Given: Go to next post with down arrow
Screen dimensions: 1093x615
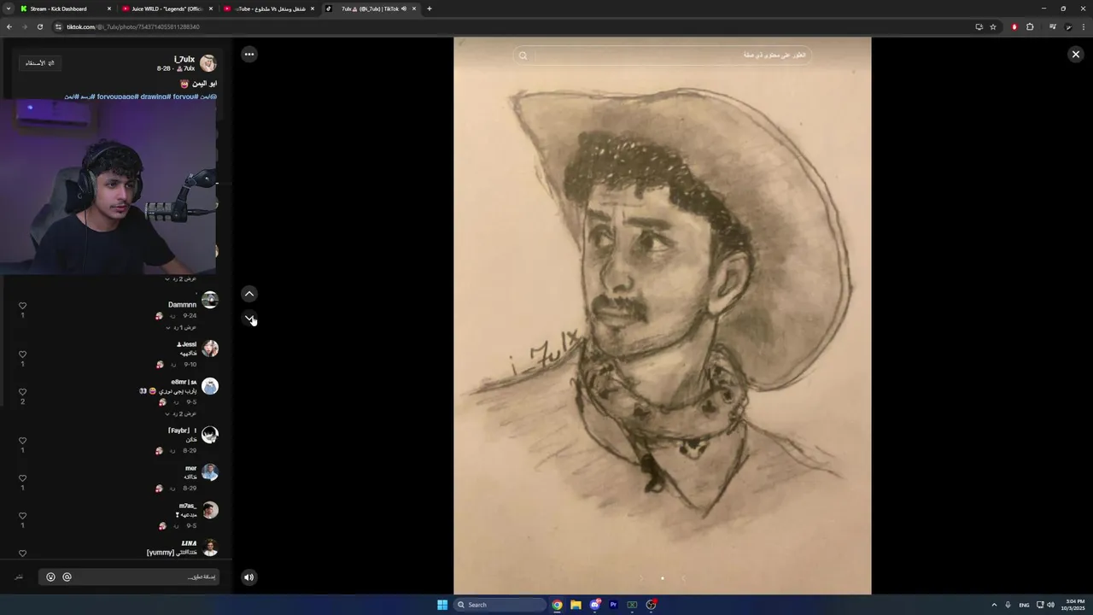Looking at the screenshot, I should [x=248, y=318].
